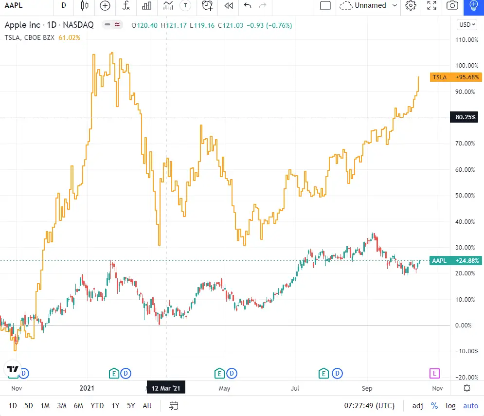Click the earnings E marker before Sep
The width and height of the screenshot is (484, 416).
pyautogui.click(x=323, y=373)
